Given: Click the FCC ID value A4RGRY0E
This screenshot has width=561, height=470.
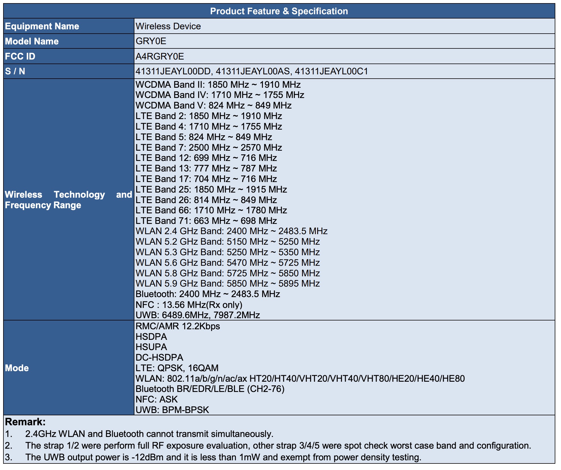Looking at the screenshot, I should click(x=160, y=56).
